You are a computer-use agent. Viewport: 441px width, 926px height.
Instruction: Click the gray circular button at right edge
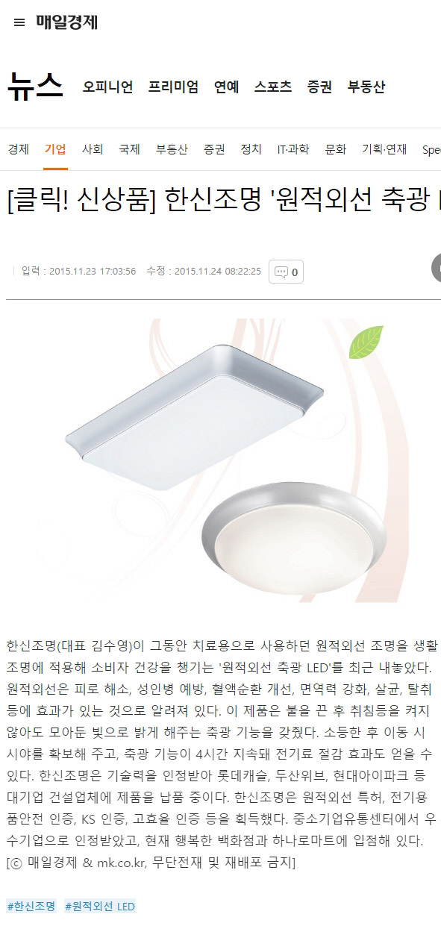click(437, 268)
